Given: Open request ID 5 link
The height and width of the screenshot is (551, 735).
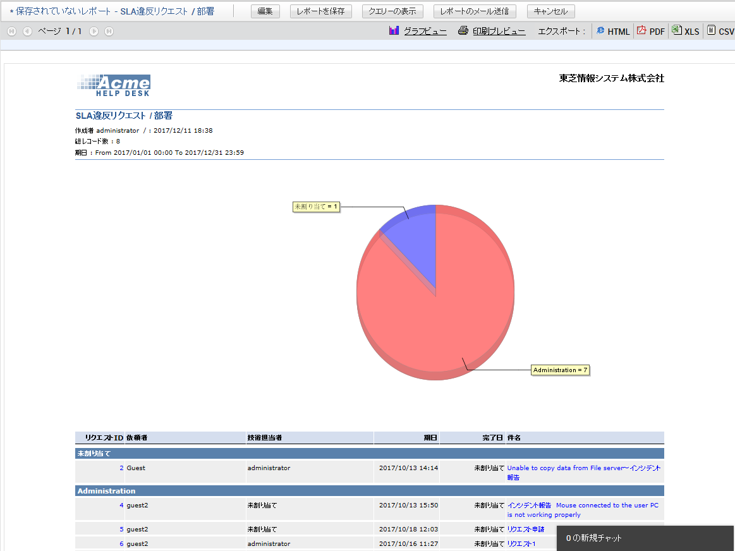Looking at the screenshot, I should 121,529.
